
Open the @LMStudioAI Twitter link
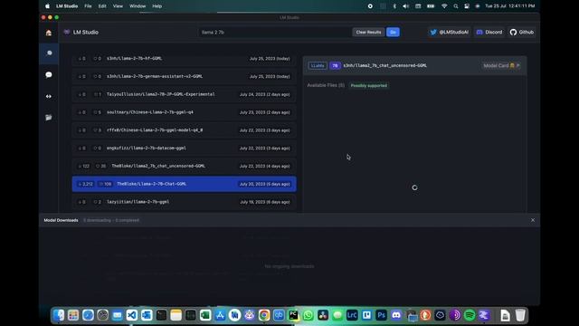pos(449,33)
